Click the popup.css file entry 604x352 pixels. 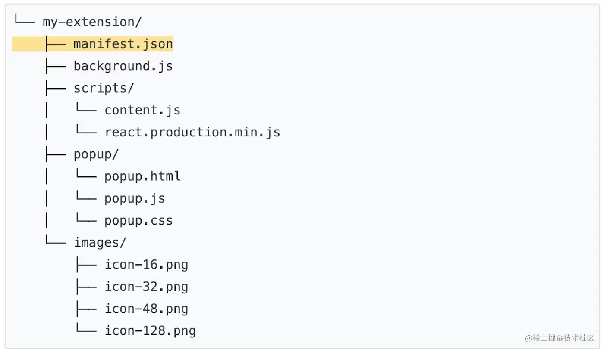(x=138, y=221)
